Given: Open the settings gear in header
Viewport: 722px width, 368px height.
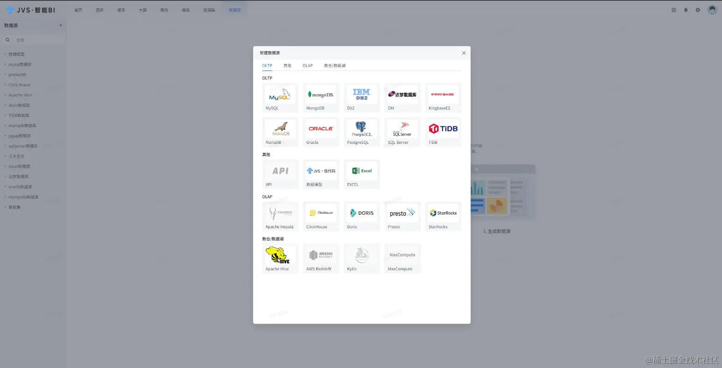Looking at the screenshot, I should point(698,10).
